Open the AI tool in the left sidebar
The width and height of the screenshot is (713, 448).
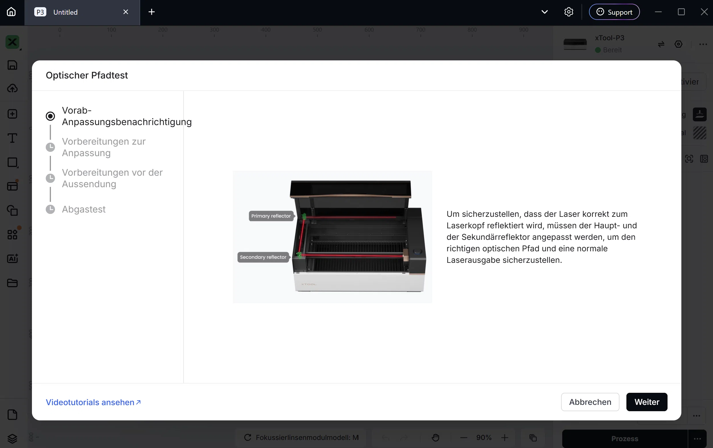tap(12, 258)
